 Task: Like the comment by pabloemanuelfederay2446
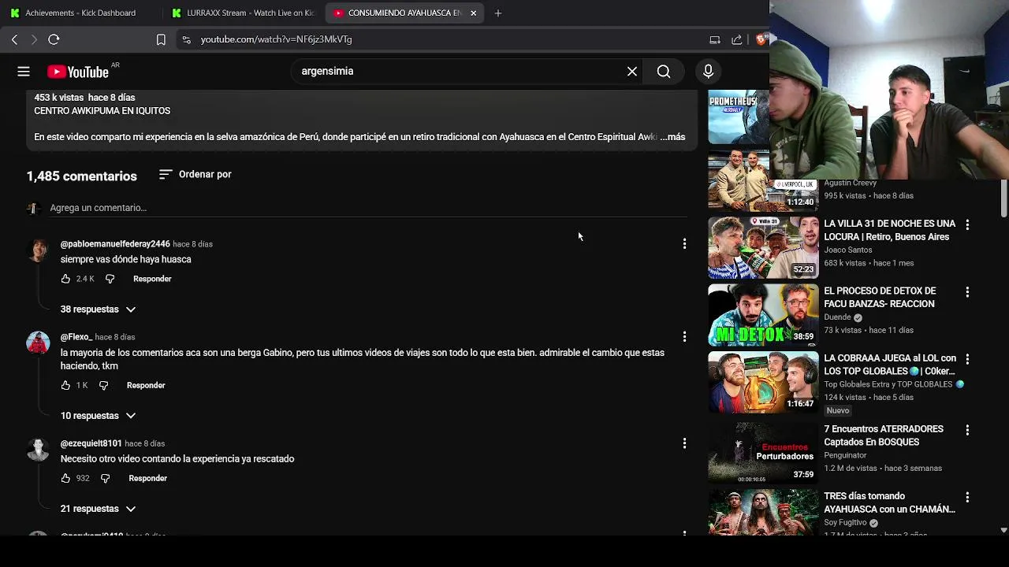(65, 279)
